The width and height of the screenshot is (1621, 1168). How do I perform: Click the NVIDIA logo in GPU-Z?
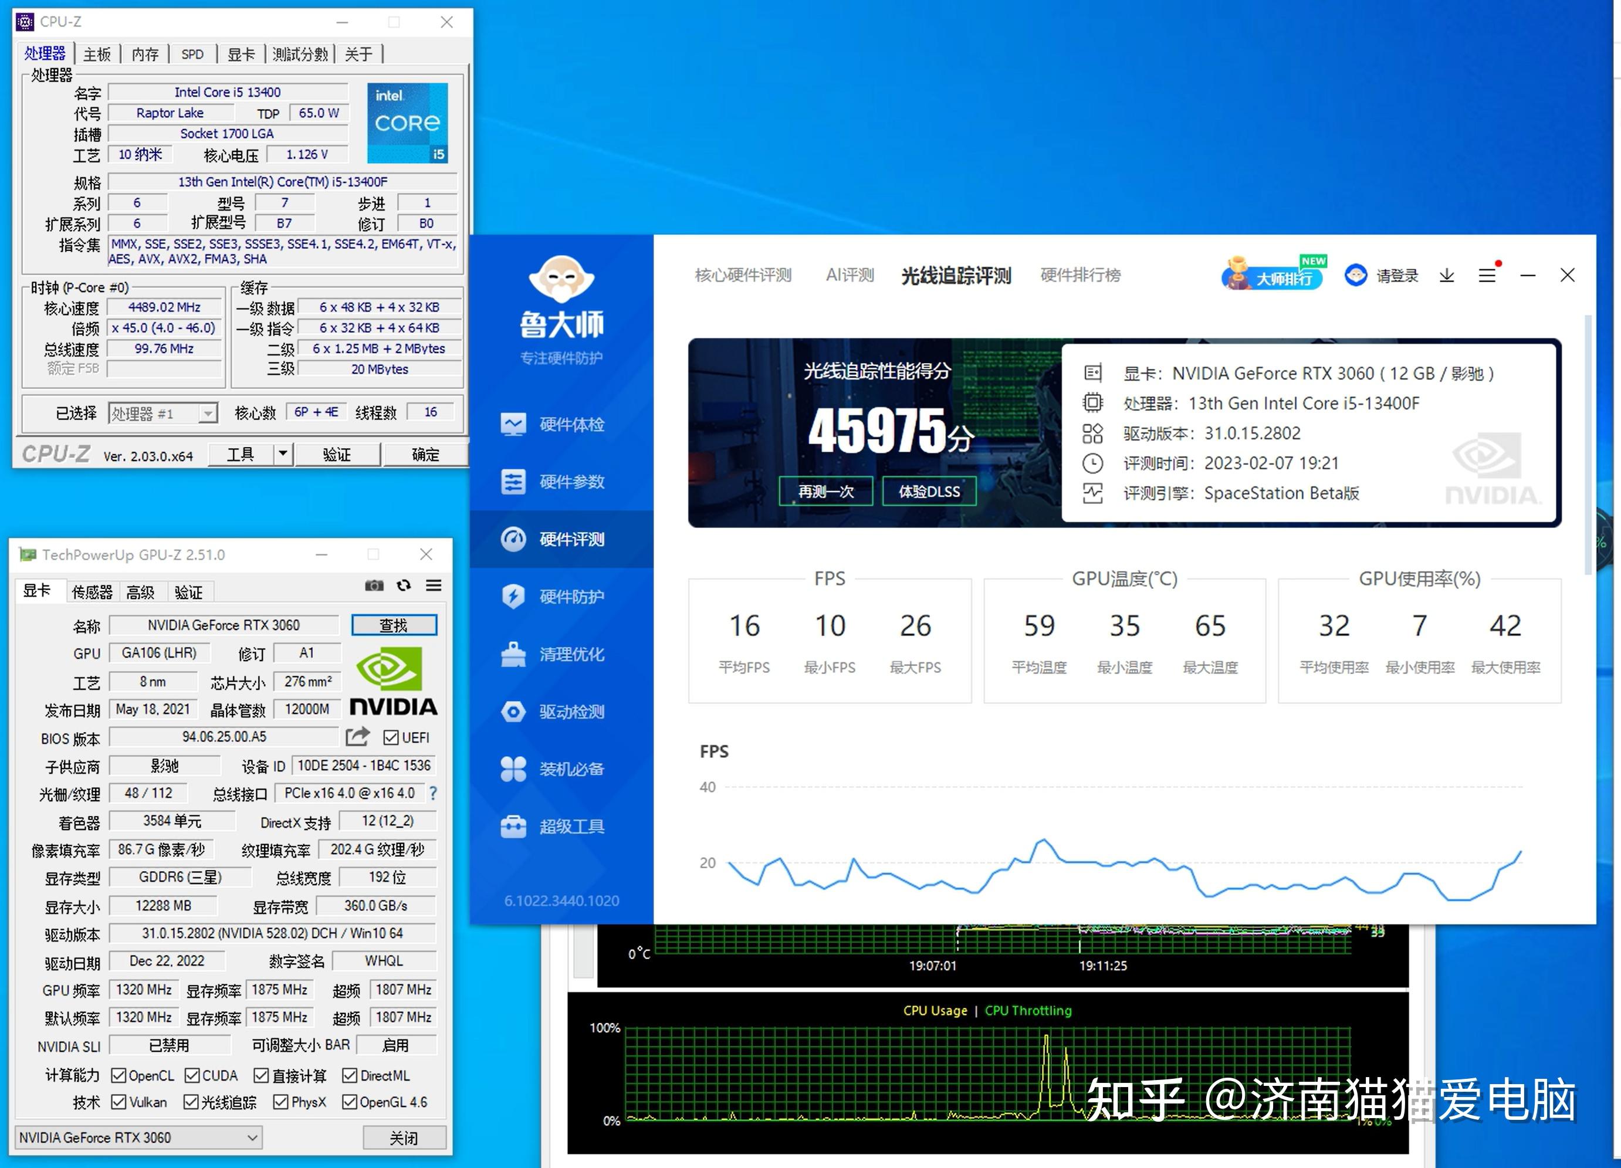pyautogui.click(x=394, y=682)
